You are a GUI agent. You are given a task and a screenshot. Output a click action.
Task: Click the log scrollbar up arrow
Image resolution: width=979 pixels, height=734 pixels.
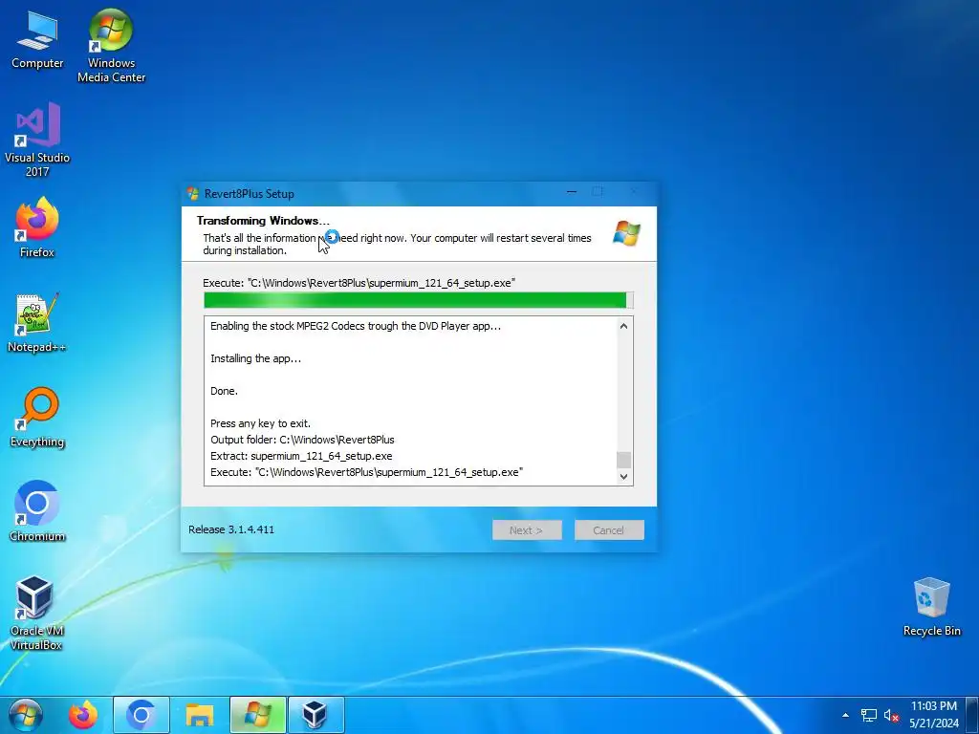tap(623, 326)
